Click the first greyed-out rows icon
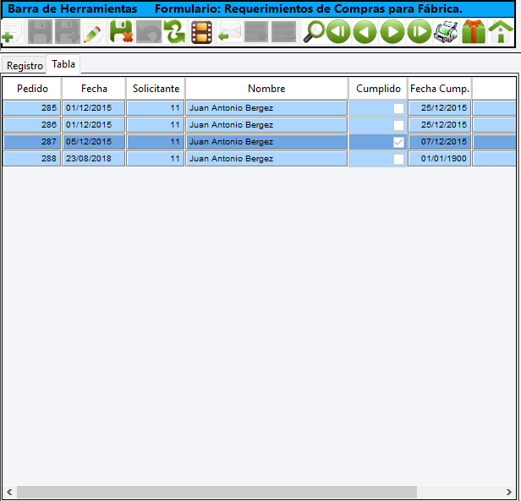This screenshot has width=521, height=501. tap(256, 32)
